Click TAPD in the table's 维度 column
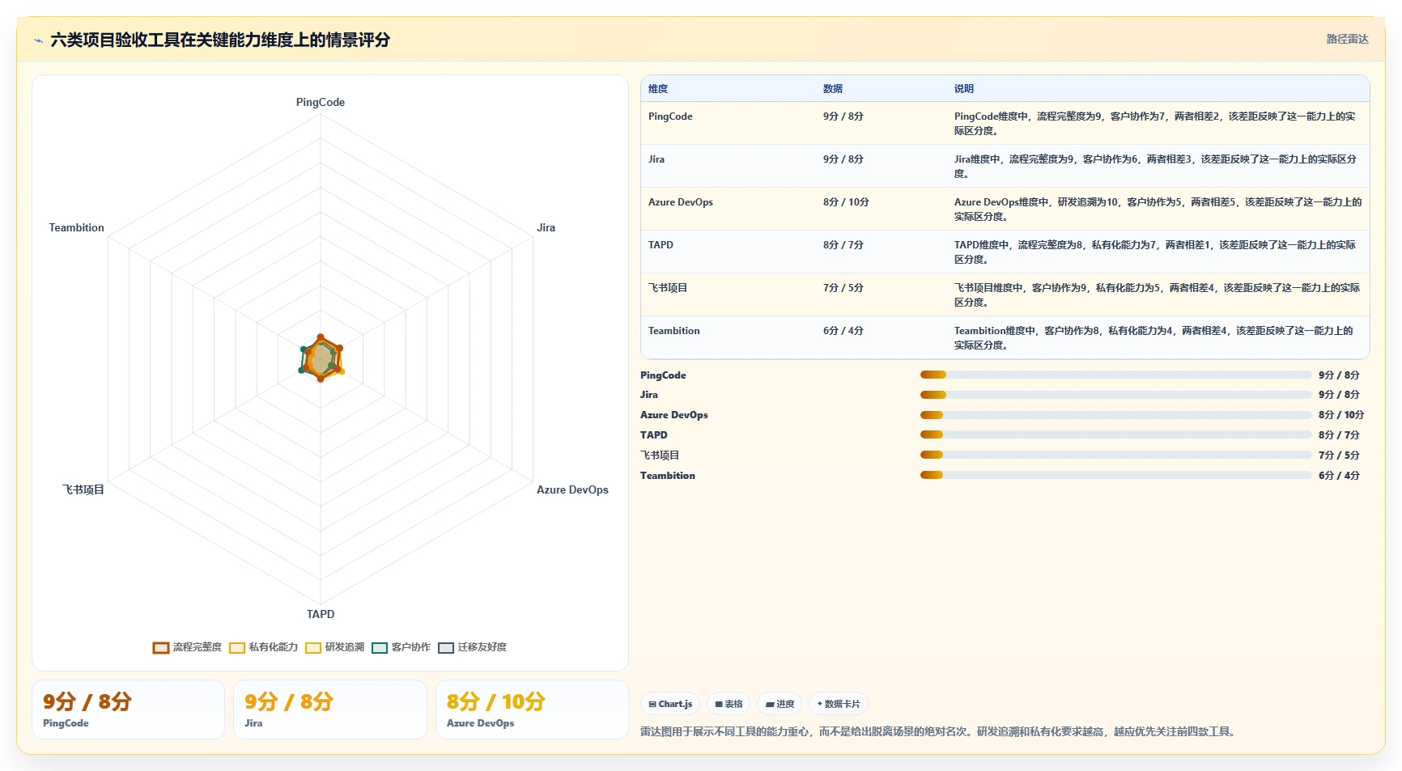 [x=661, y=245]
